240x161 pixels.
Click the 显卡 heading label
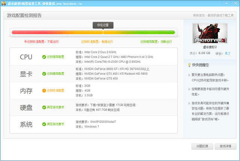point(26,74)
